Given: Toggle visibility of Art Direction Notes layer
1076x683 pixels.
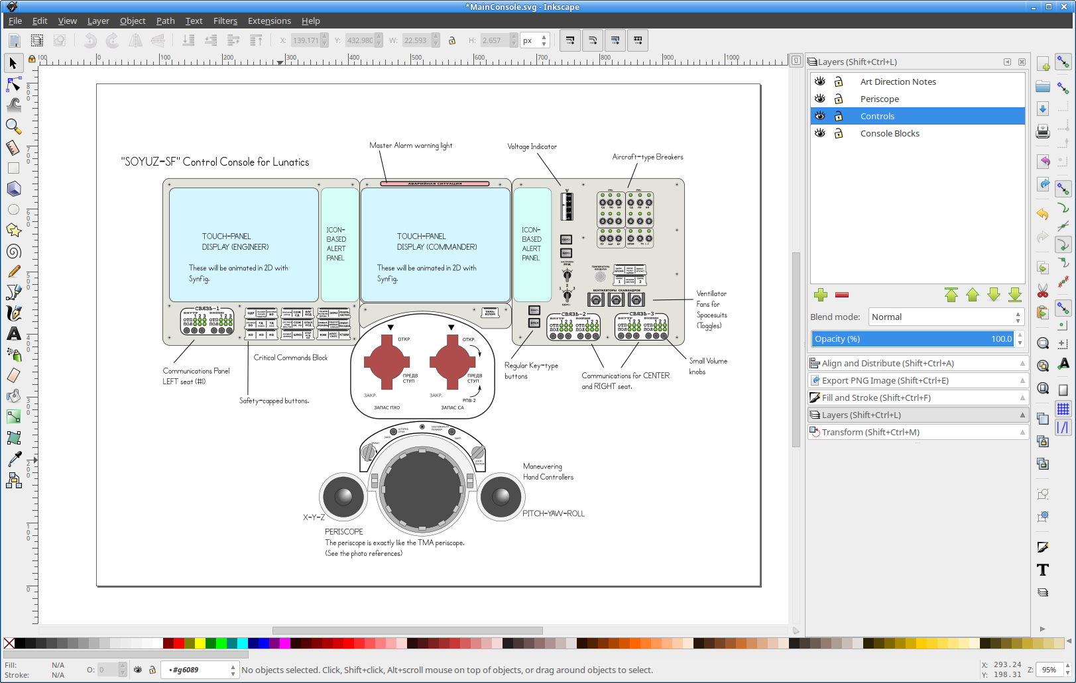Looking at the screenshot, I should [x=820, y=81].
